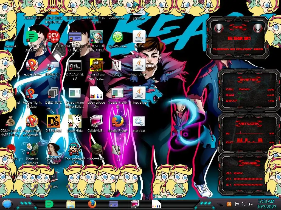Open the CREDIT CARD CHECKER desktop icon
This screenshot has height=210, width=281.
click(75, 37)
